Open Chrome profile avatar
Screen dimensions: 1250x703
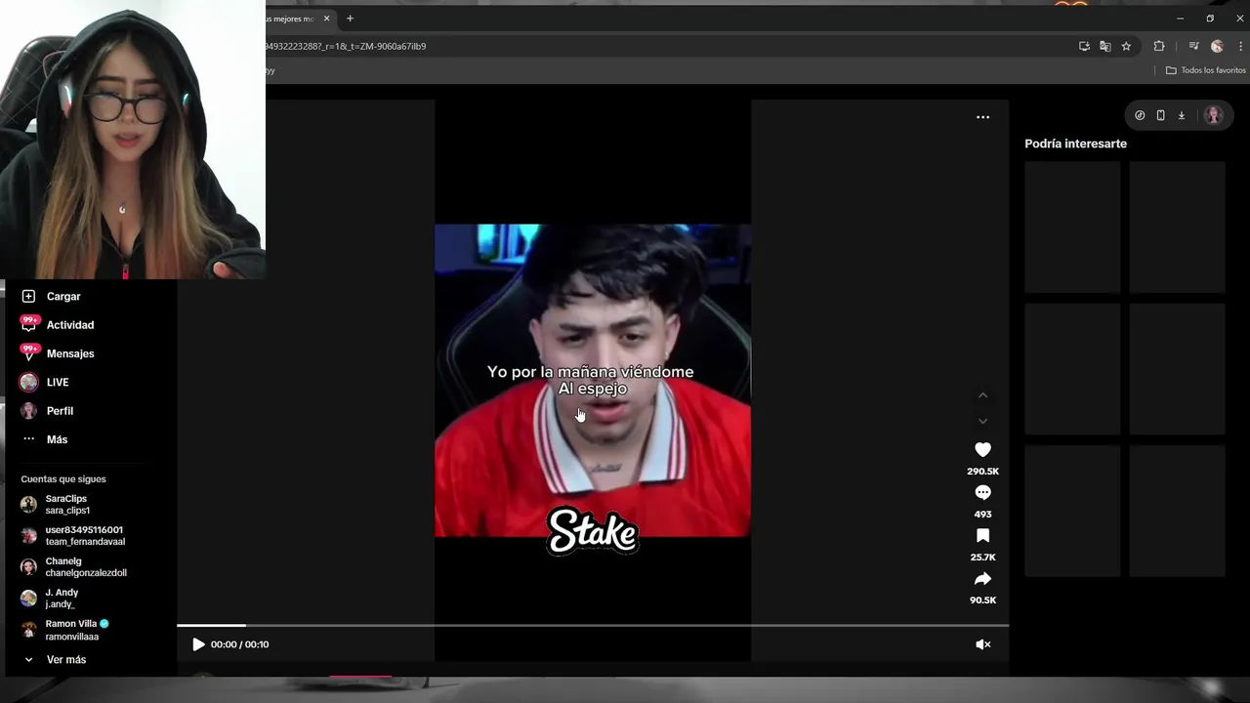[x=1217, y=46]
